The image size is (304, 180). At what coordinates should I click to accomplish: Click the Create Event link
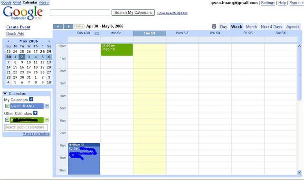[x=18, y=27]
